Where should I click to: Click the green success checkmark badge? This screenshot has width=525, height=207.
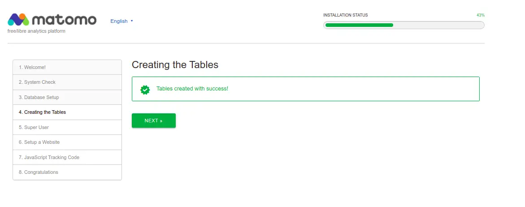point(145,90)
